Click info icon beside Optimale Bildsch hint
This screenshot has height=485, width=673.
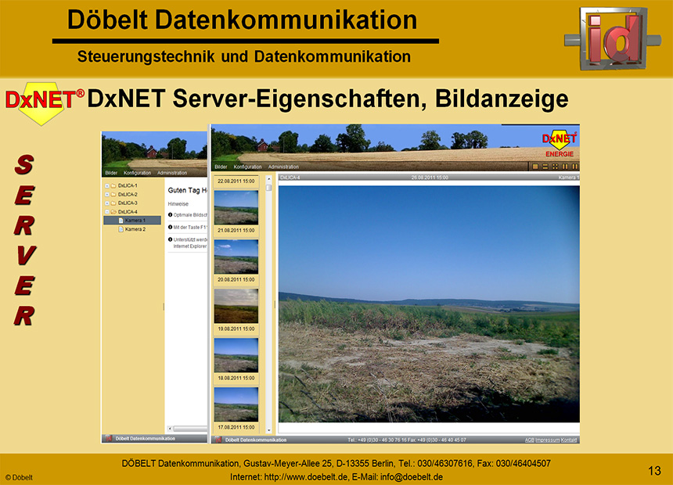pos(170,214)
